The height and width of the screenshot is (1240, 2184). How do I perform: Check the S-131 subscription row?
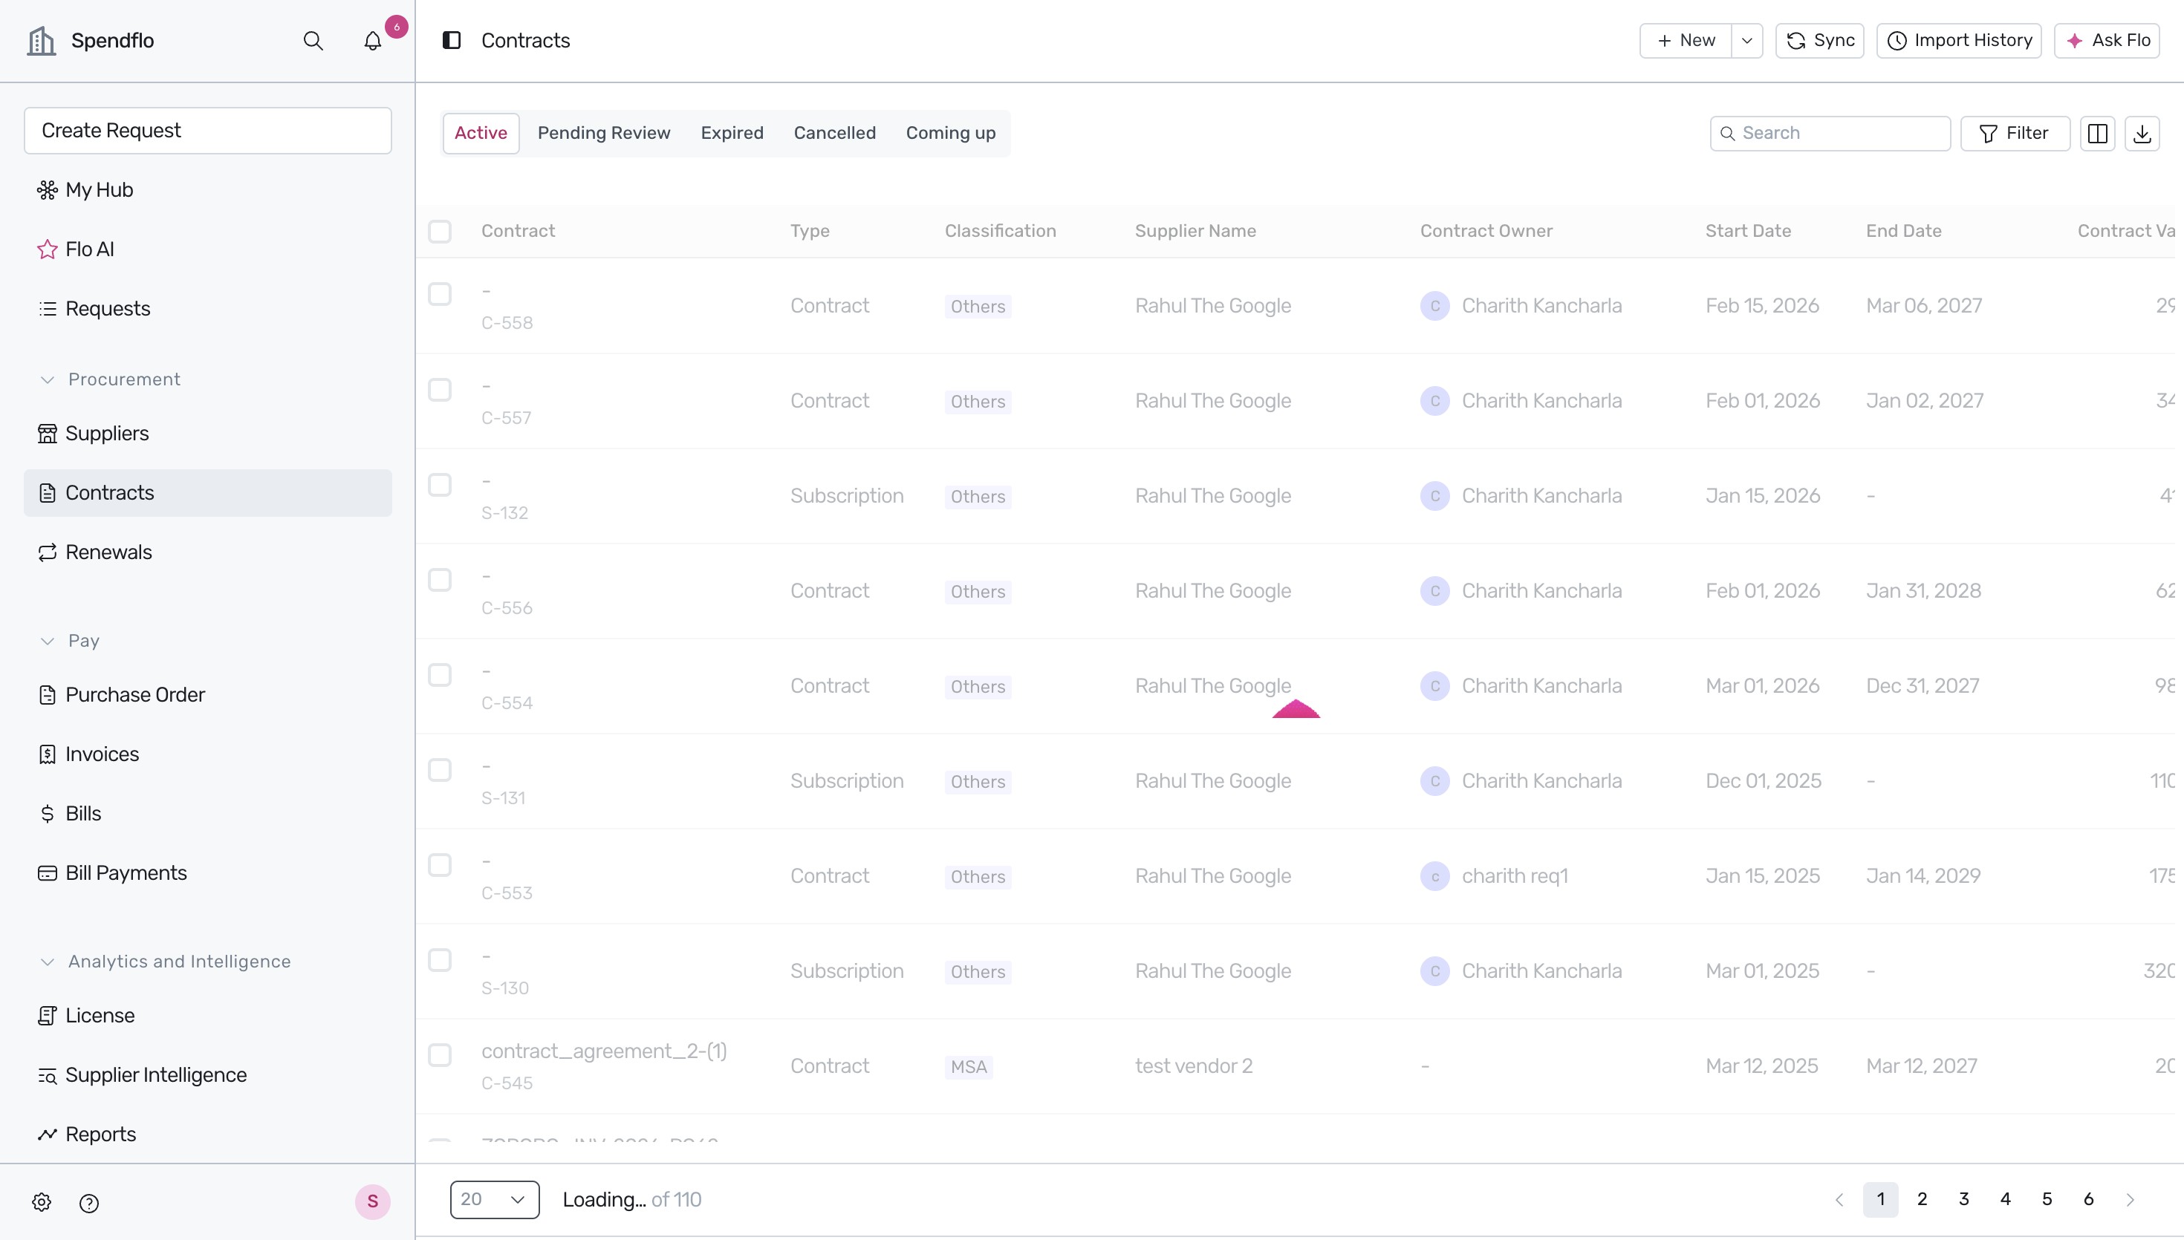pos(440,771)
